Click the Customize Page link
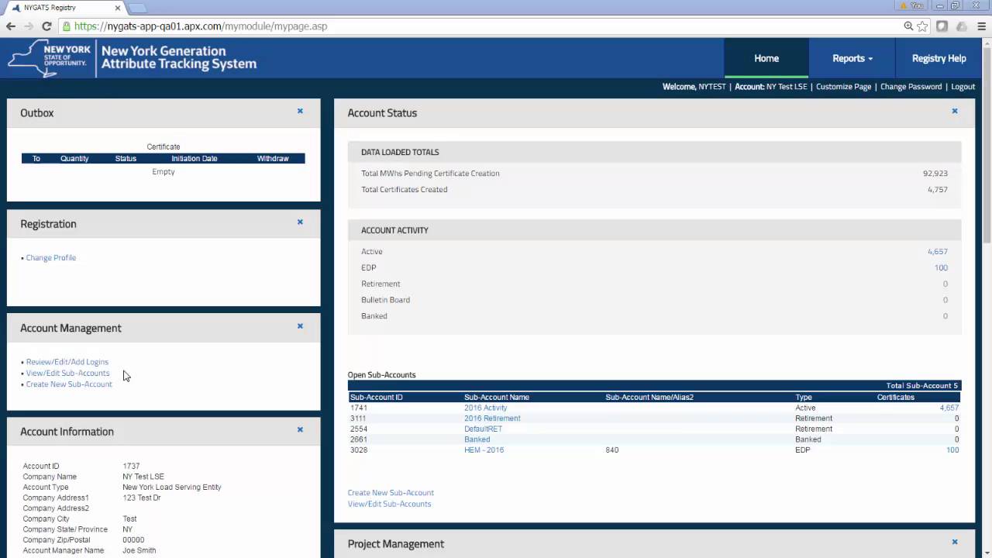 [x=843, y=87]
